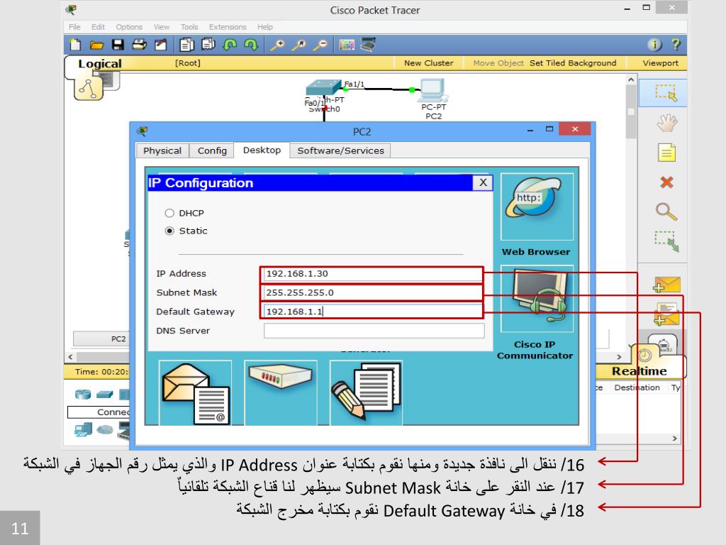The width and height of the screenshot is (726, 545).
Task: Select the Static radio button
Action: (x=169, y=231)
